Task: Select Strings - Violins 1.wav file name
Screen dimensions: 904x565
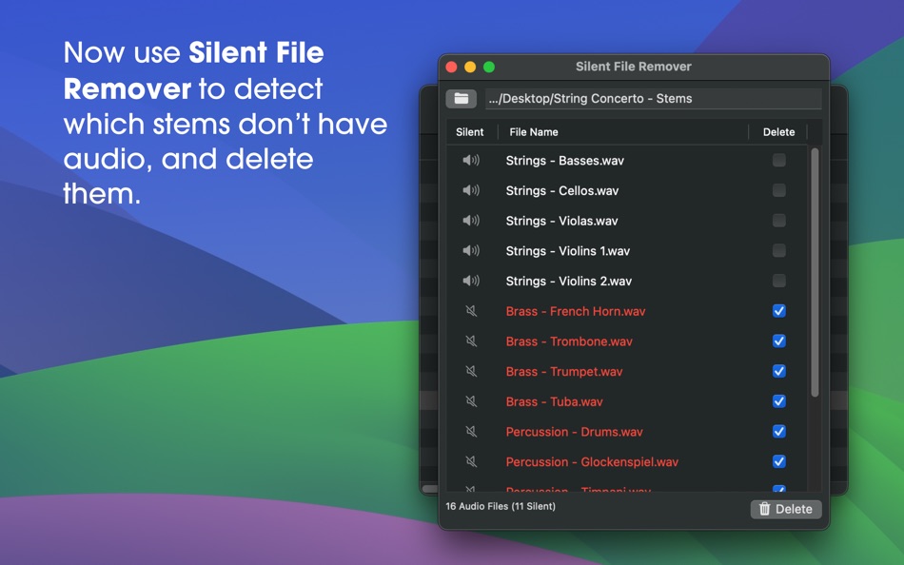Action: [568, 251]
